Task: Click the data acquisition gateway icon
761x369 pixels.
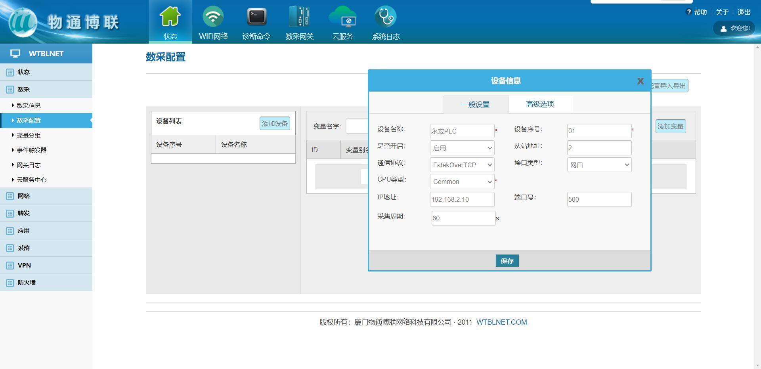Action: (299, 17)
